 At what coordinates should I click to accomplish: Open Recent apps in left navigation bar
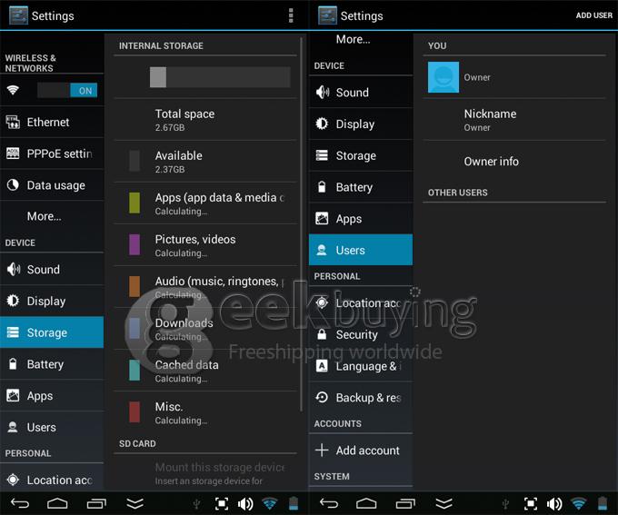[96, 503]
